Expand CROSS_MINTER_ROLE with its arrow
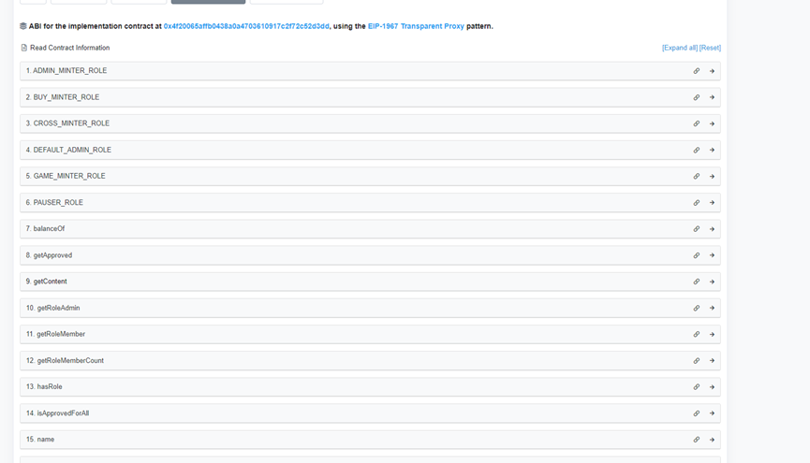The width and height of the screenshot is (810, 463). pos(712,123)
